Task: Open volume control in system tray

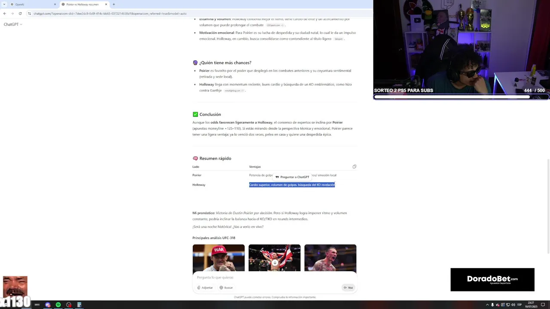Action: [513, 305]
